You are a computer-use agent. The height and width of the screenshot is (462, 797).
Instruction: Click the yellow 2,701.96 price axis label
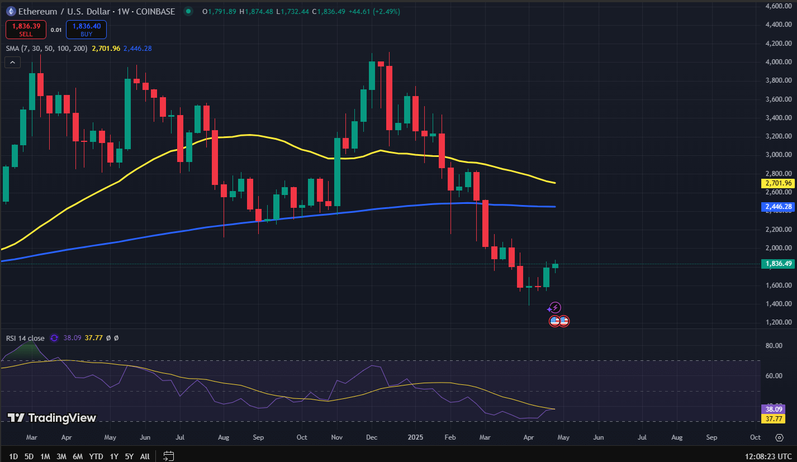[777, 183]
